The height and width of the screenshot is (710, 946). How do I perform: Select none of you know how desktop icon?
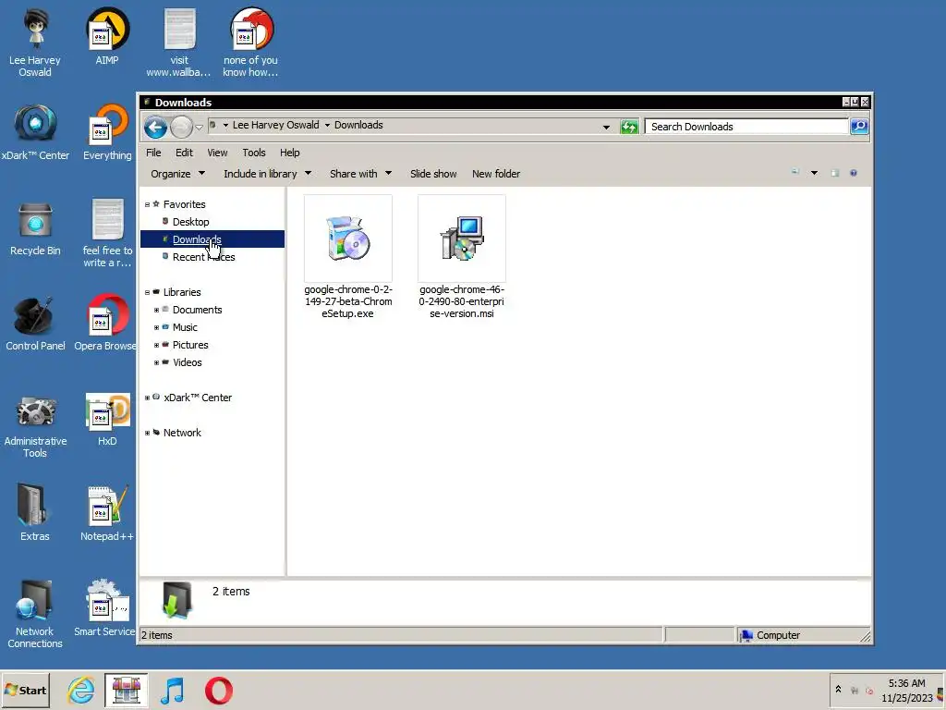(250, 43)
